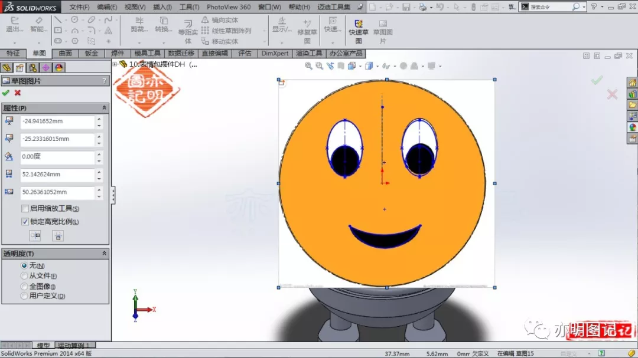Select transparency Full image (全图像) option

[x=24, y=286]
